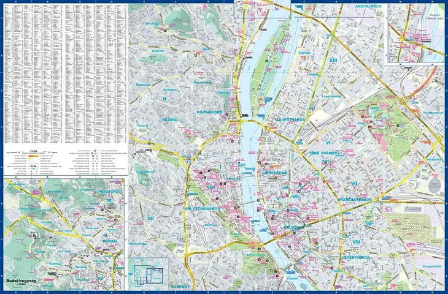
Task: Click the Vérhalom neighborhood label
Action: 170,90
